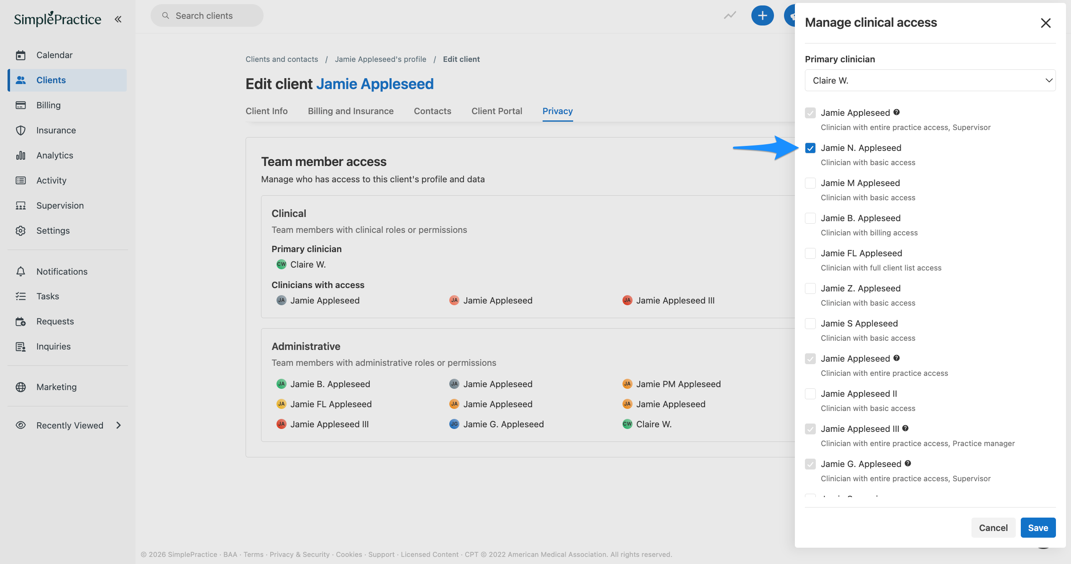
Task: Open the Billing card icon
Action: point(20,105)
